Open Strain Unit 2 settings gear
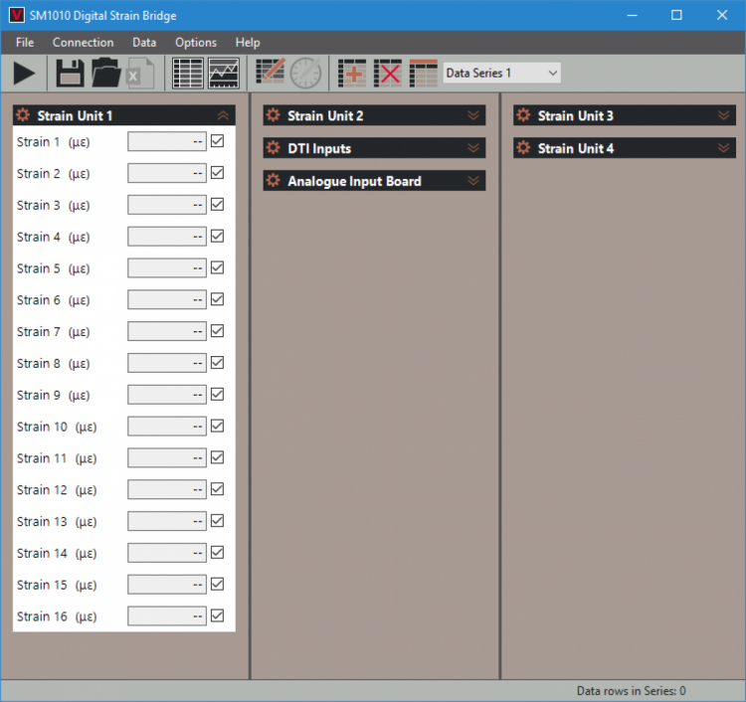This screenshot has height=702, width=746. (274, 115)
